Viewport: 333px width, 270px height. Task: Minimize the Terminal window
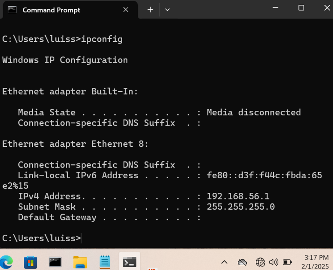pos(275,8)
